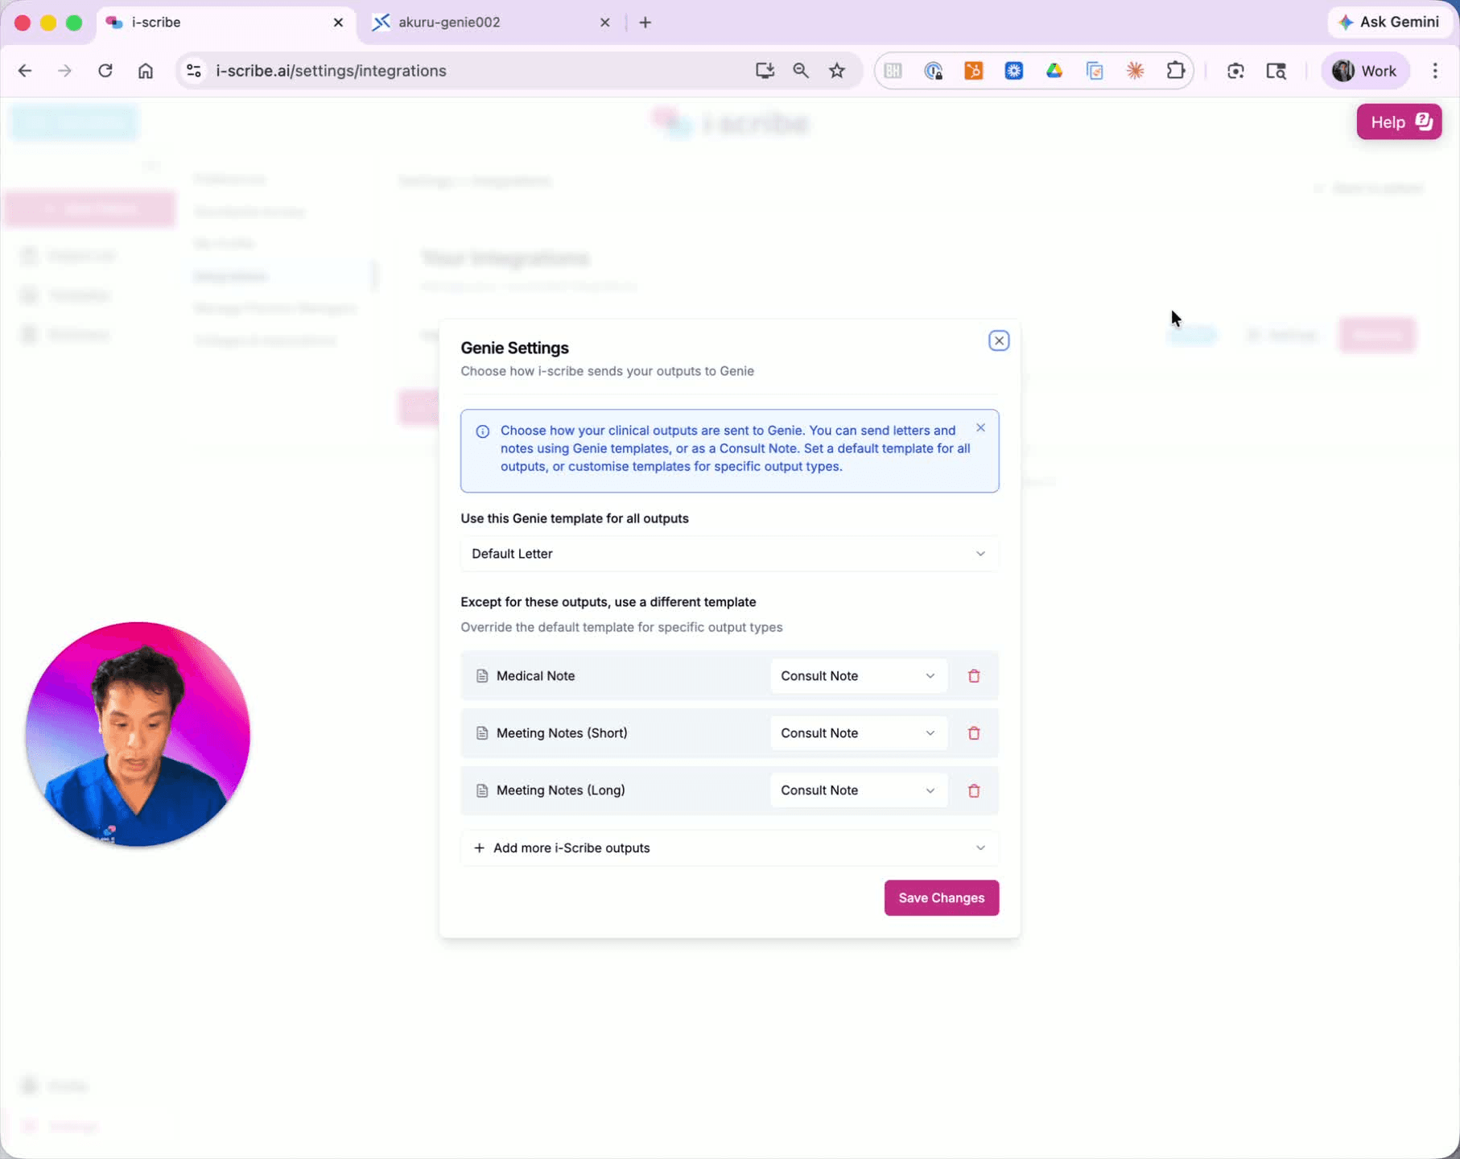Image resolution: width=1460 pixels, height=1159 pixels.
Task: Click the Medical Note document icon
Action: point(482,676)
